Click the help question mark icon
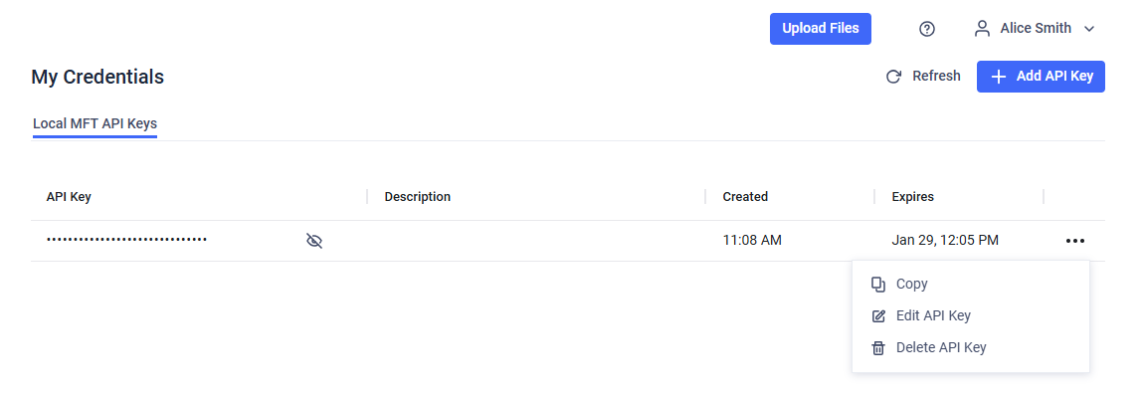The image size is (1143, 399). click(926, 29)
